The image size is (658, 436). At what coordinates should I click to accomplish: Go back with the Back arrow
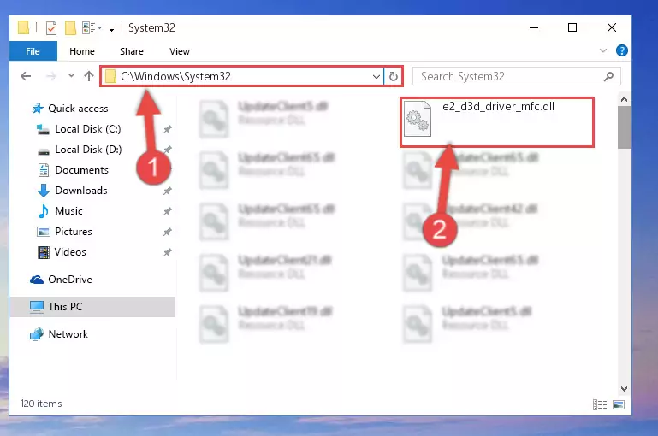(x=26, y=76)
